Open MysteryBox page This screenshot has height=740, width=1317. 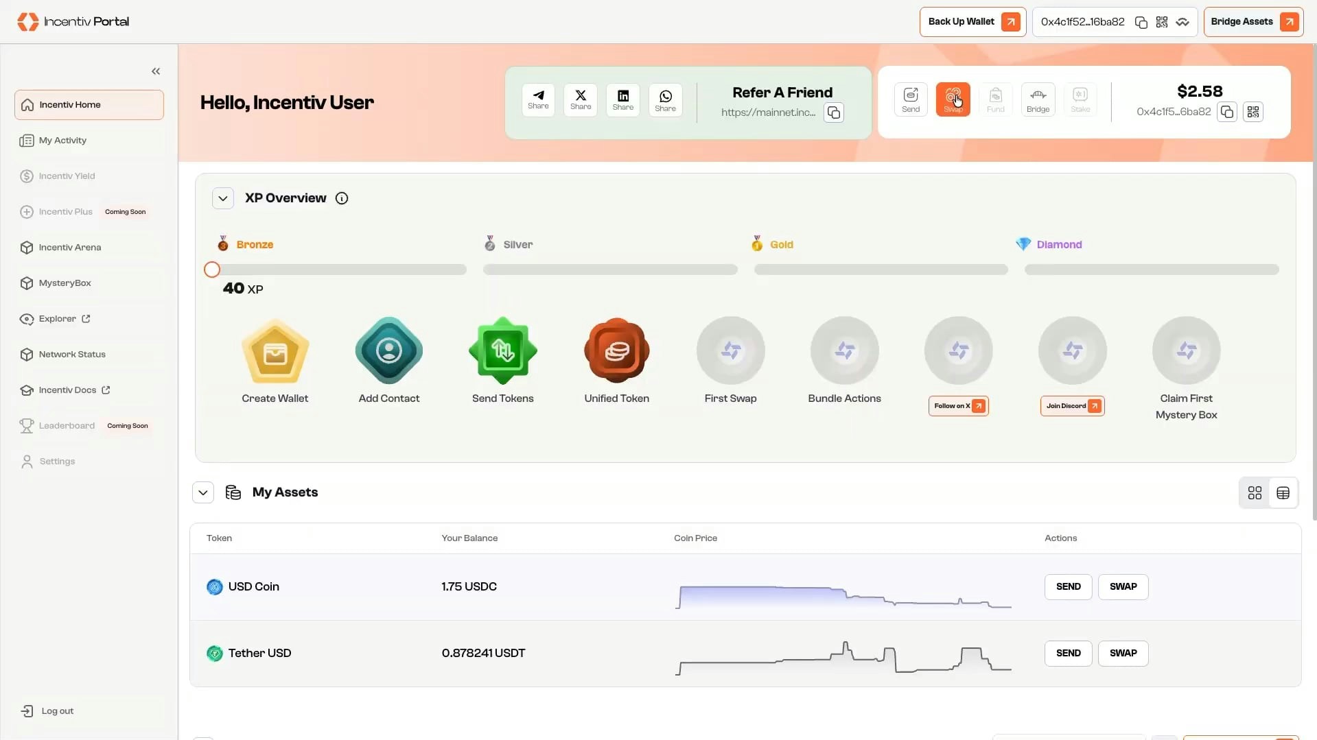89,283
